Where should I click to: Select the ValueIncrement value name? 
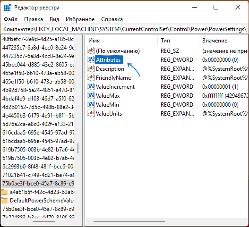[115, 87]
